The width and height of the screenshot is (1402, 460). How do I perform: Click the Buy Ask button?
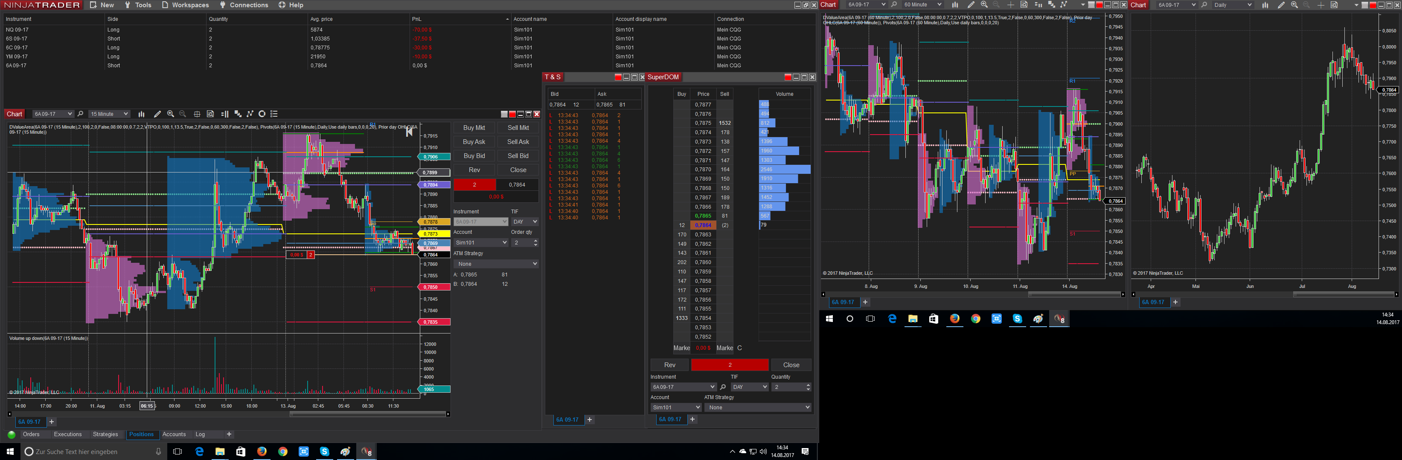click(474, 142)
